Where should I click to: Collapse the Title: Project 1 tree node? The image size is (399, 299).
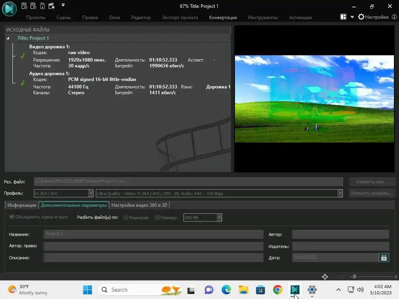pos(8,38)
